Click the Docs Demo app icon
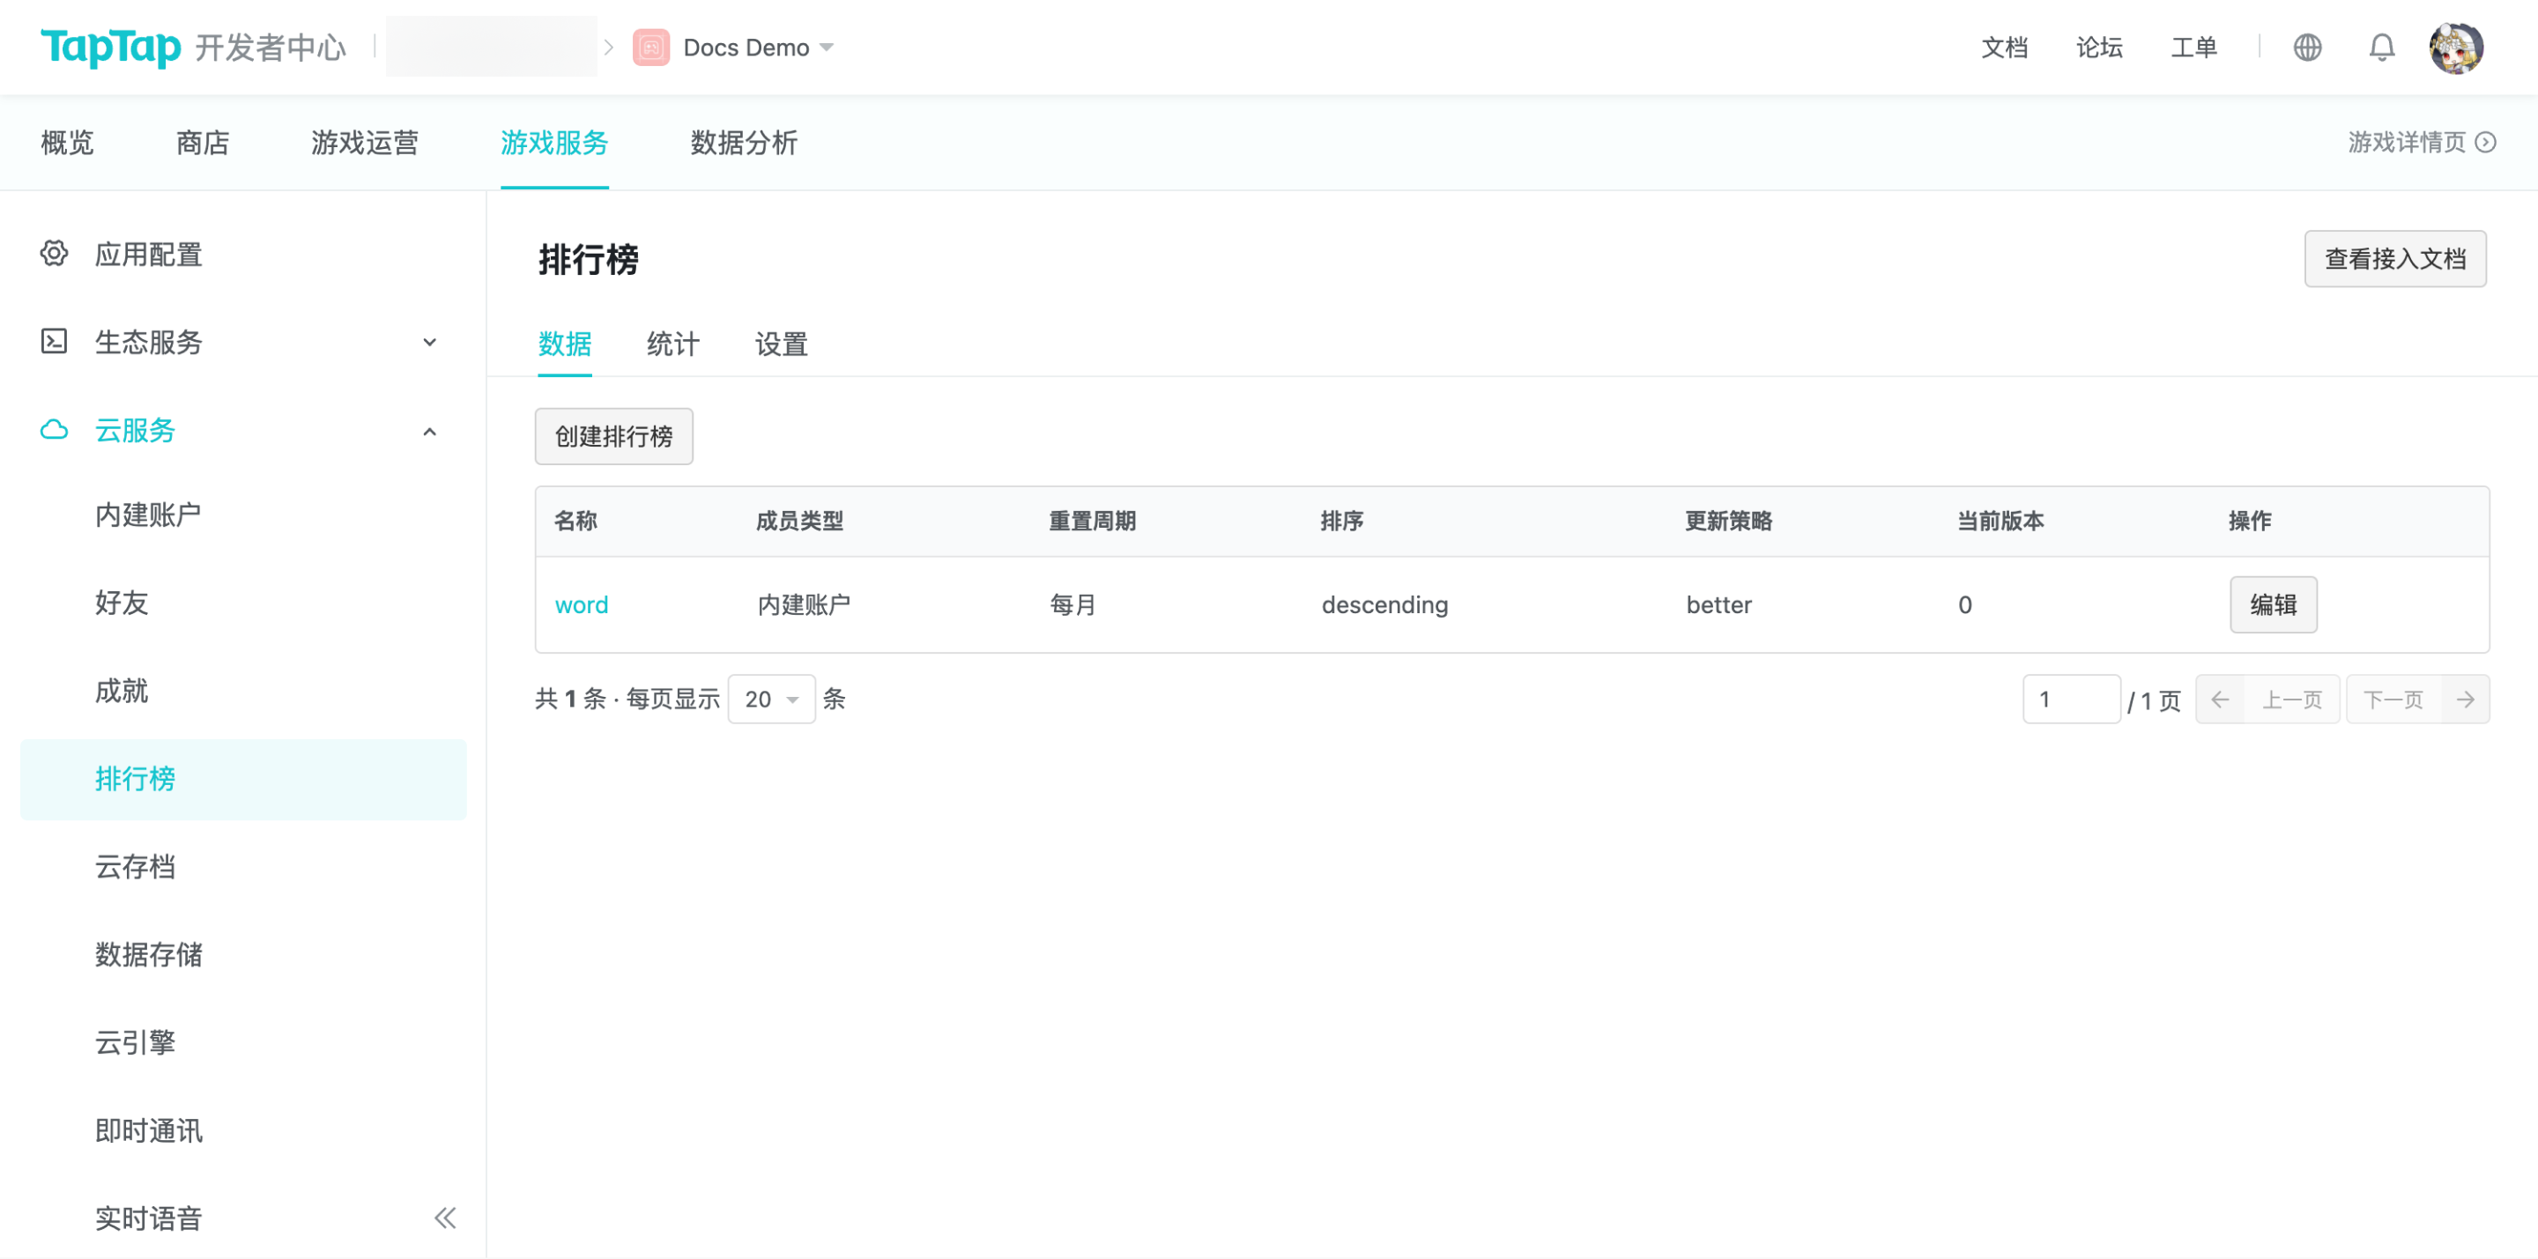2538x1259 pixels. click(x=650, y=47)
